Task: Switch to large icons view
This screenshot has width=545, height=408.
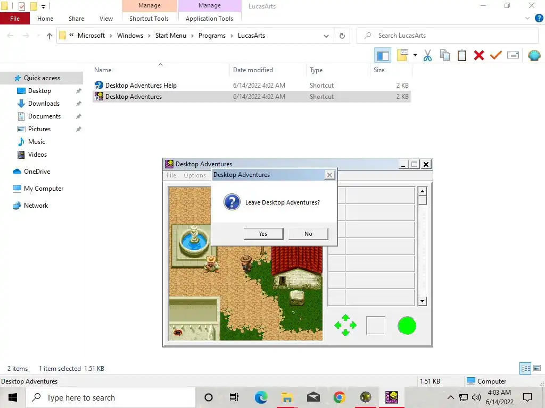Action: pyautogui.click(x=537, y=368)
